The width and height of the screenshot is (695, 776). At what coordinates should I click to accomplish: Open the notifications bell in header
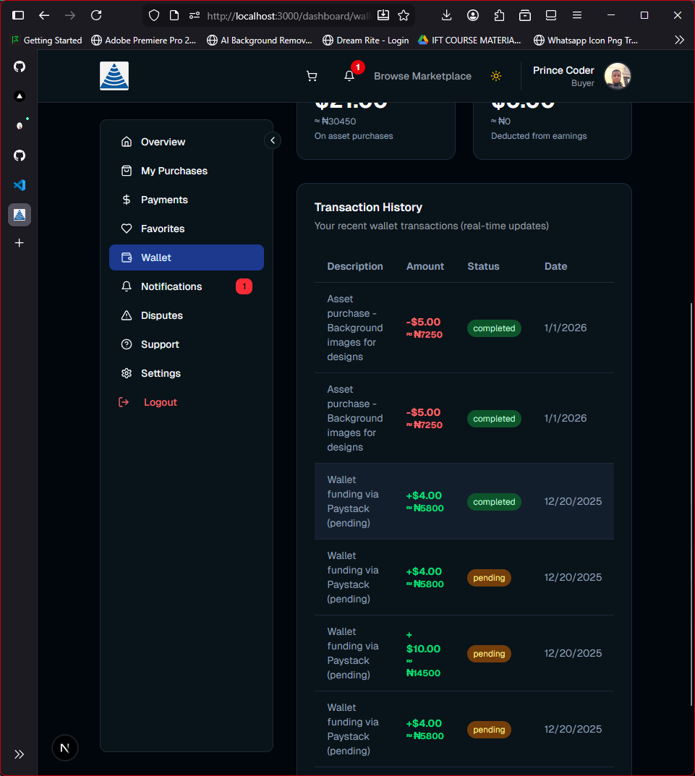[x=349, y=76]
